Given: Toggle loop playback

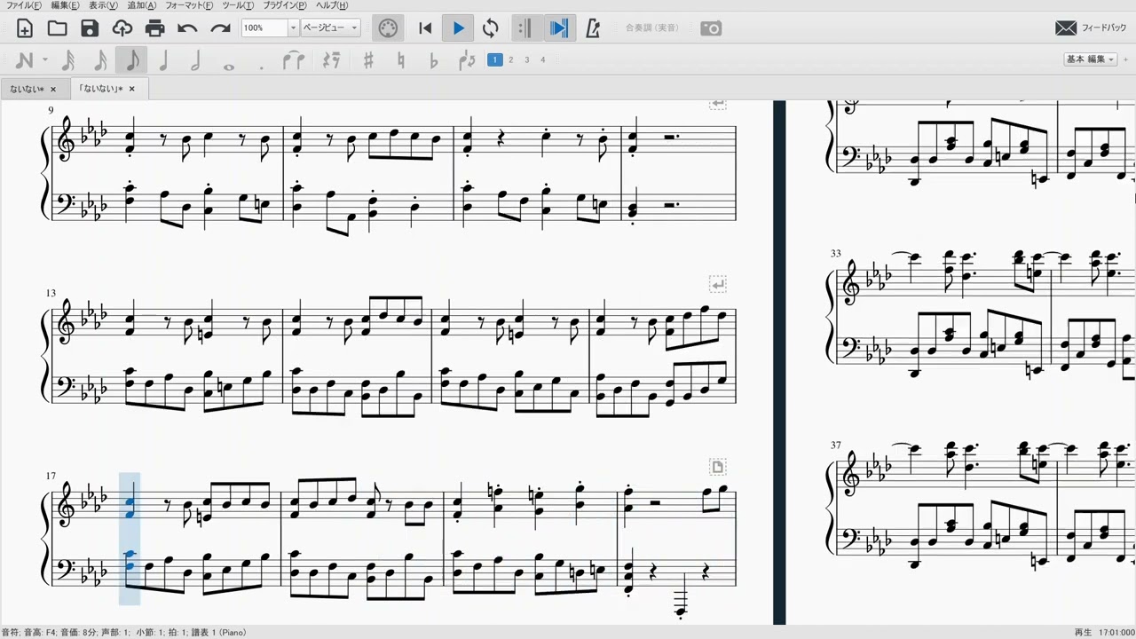Looking at the screenshot, I should click(x=490, y=28).
